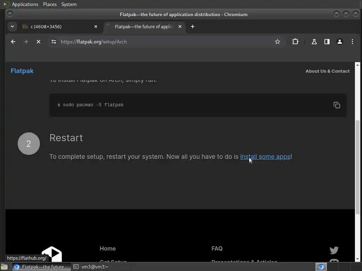The image size is (362, 271).
Task: Open the Applications menu
Action: (x=25, y=4)
